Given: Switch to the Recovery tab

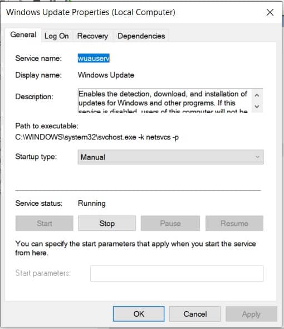Looking at the screenshot, I should 92,36.
